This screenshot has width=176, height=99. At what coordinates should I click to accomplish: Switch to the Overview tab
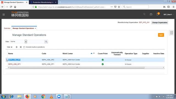point(7,28)
